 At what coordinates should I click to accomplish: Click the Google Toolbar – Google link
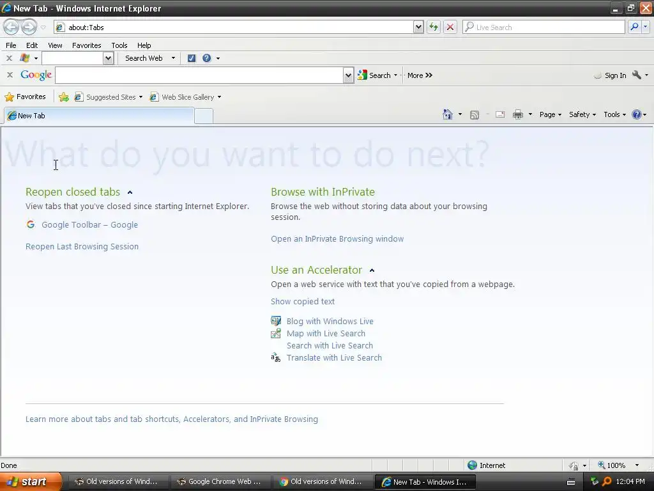point(89,224)
